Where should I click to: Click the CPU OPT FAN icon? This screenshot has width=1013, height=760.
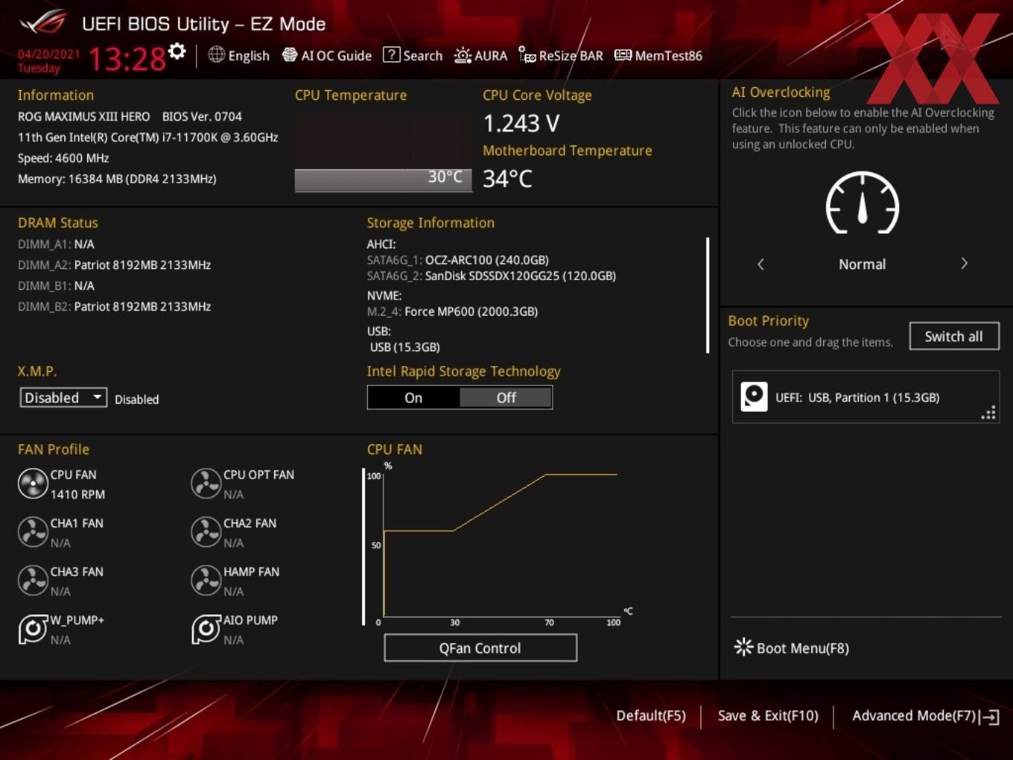click(206, 484)
